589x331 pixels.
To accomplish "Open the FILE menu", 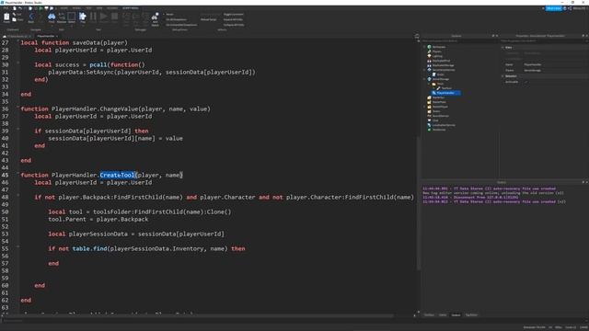I will [x=6, y=8].
